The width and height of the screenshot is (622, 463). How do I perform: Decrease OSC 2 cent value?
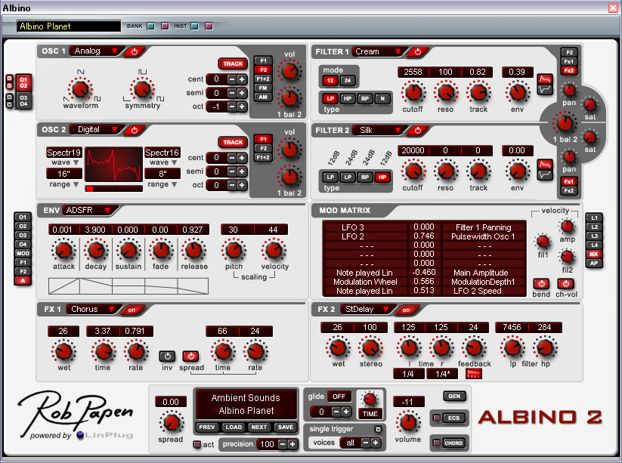[x=232, y=158]
